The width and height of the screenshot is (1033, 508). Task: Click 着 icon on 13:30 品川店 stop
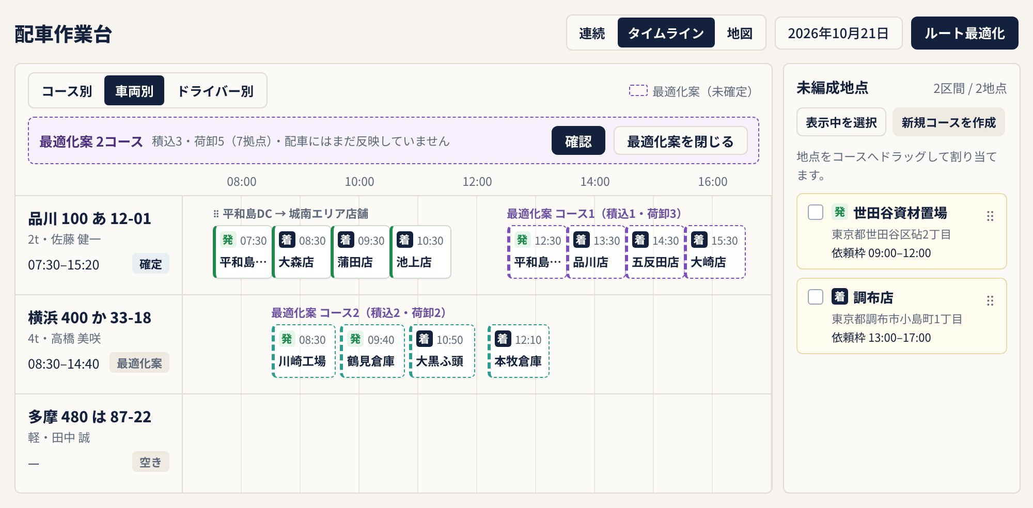(x=581, y=240)
